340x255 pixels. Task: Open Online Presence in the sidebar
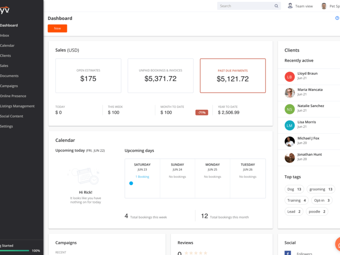point(13,96)
